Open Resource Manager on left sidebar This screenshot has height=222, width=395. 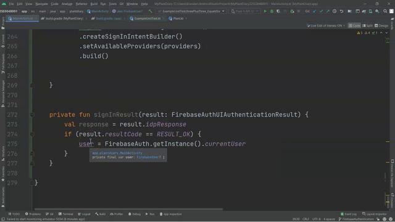[x=2, y=94]
